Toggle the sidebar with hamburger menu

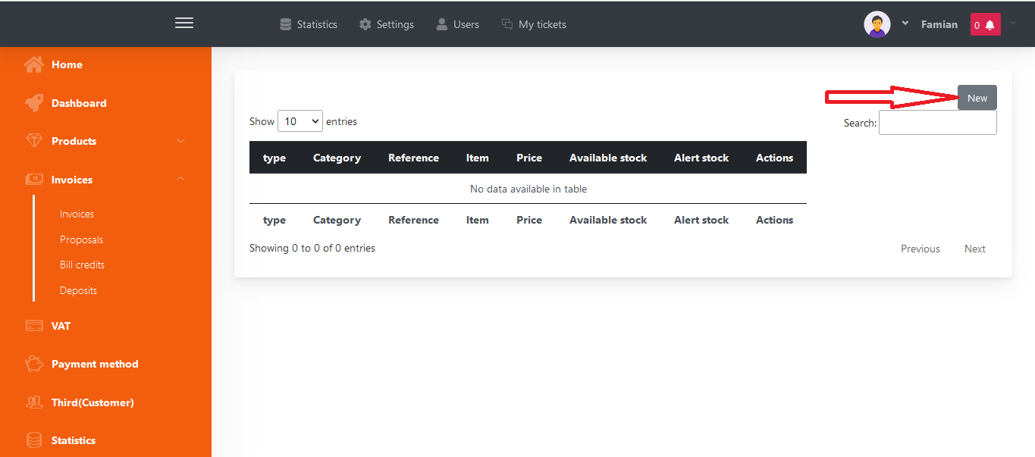point(184,23)
